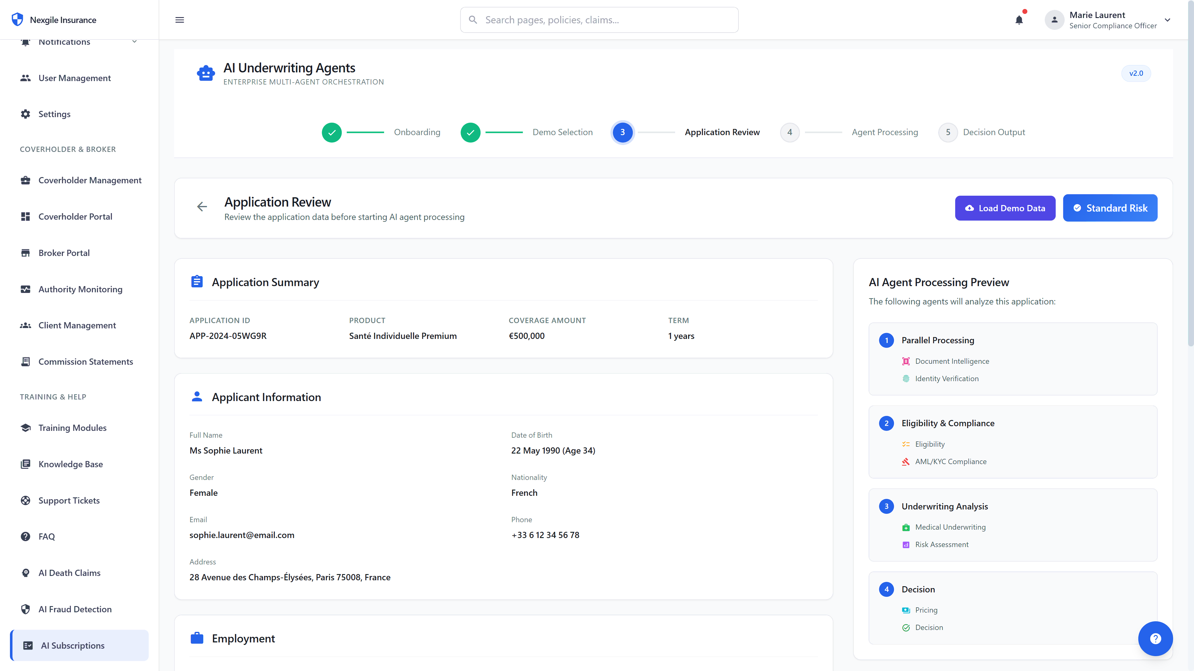This screenshot has width=1194, height=671.
Task: Open the AI Underwriting Agents robot icon
Action: click(205, 73)
